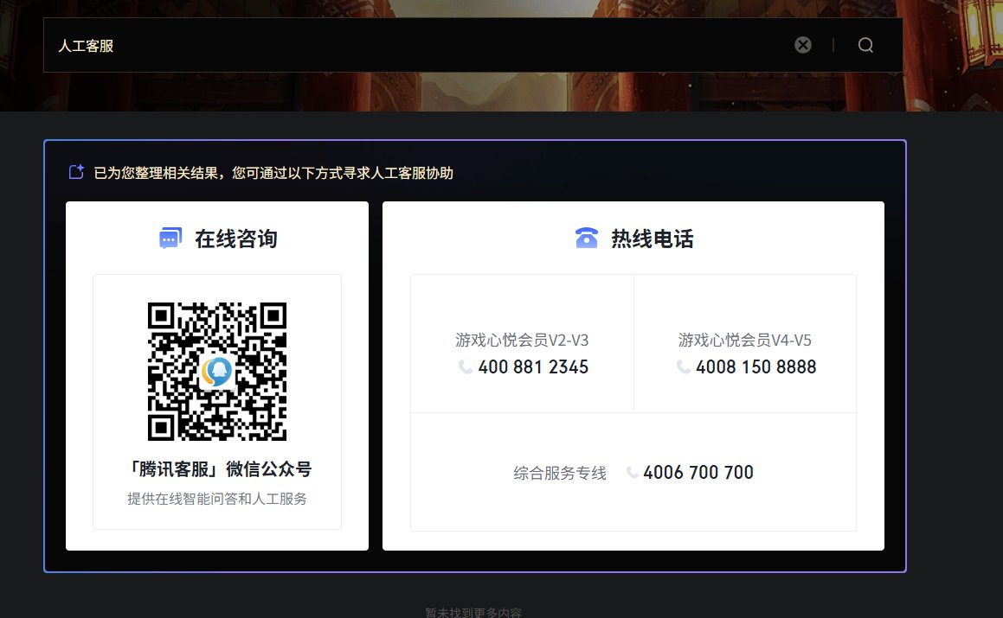Click the 综合服务专线 label
Screen dimensions: 1003x618
560,473
